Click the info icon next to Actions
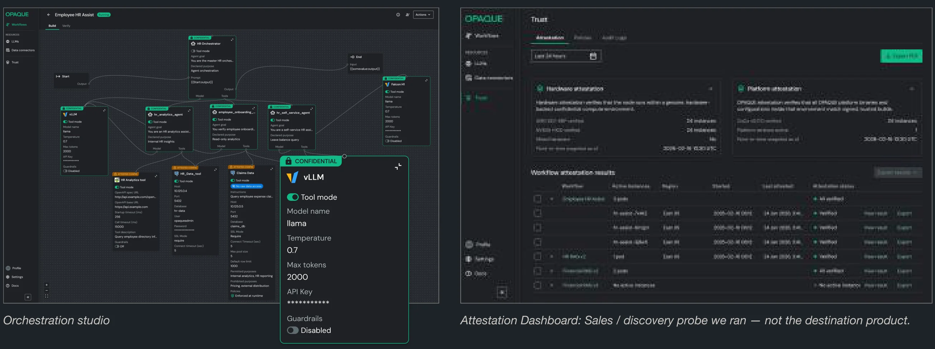The width and height of the screenshot is (935, 349). (x=398, y=15)
